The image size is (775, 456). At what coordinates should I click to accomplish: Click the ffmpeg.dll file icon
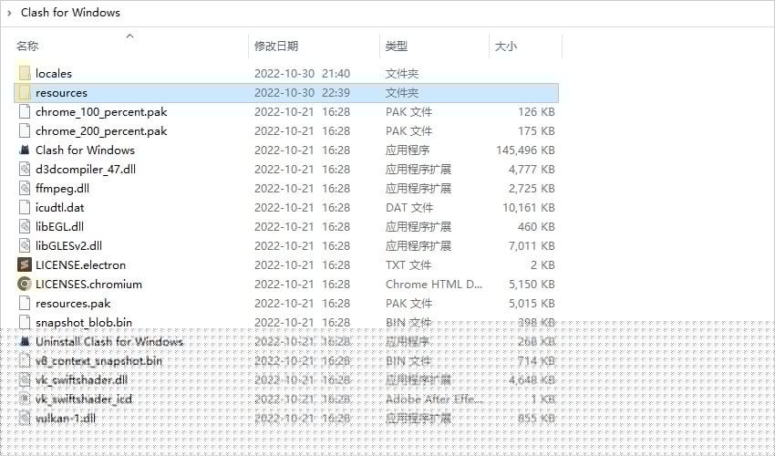[25, 189]
